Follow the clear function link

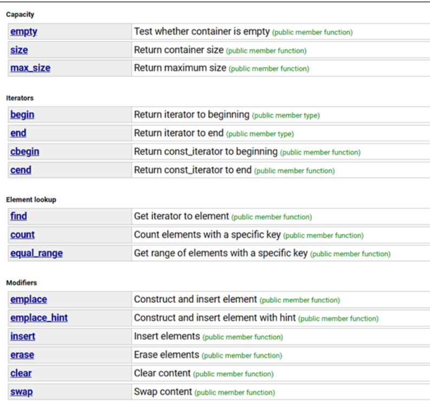21,373
